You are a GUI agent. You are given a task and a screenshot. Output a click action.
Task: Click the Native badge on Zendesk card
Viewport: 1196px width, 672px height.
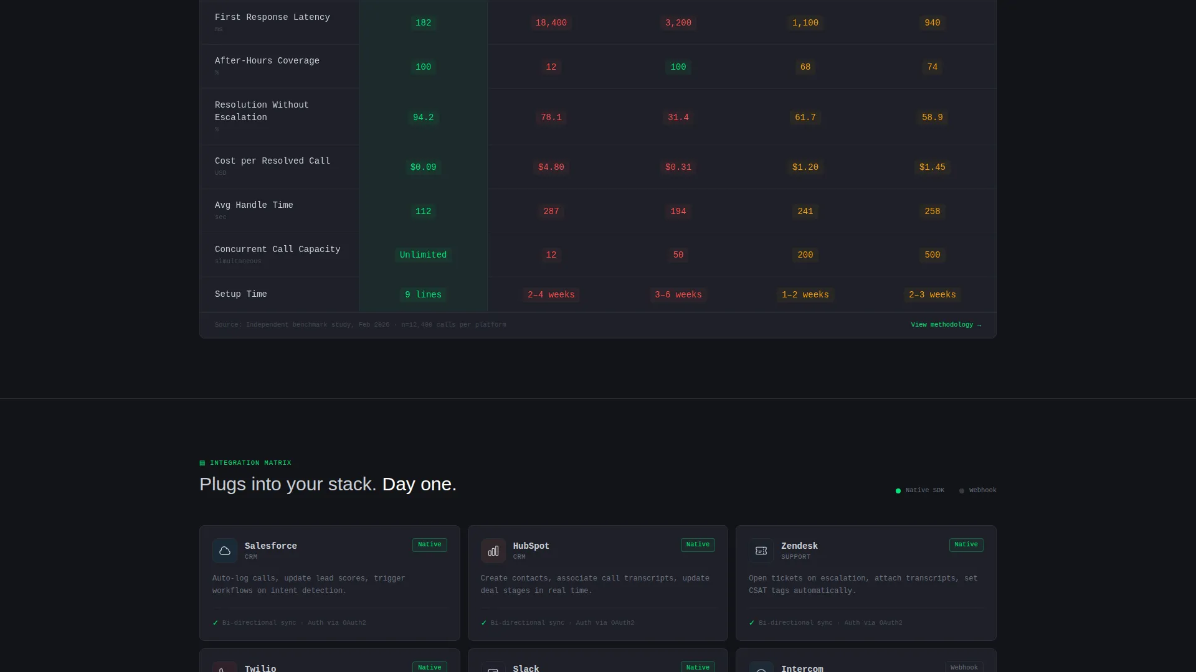(966, 545)
